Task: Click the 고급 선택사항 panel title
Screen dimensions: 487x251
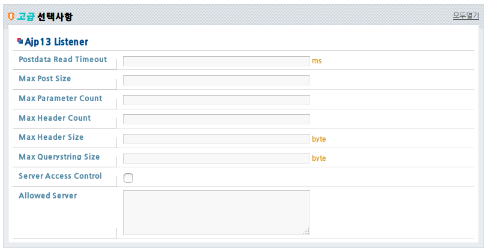Action: [x=44, y=16]
